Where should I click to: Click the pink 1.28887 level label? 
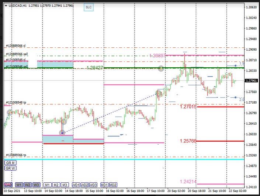157,55
